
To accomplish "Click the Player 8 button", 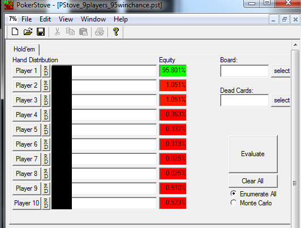I will 27,174.
